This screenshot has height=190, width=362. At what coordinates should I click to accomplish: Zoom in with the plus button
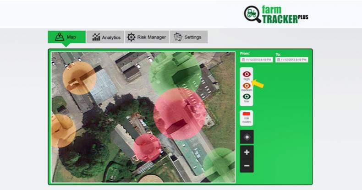[x=247, y=152]
